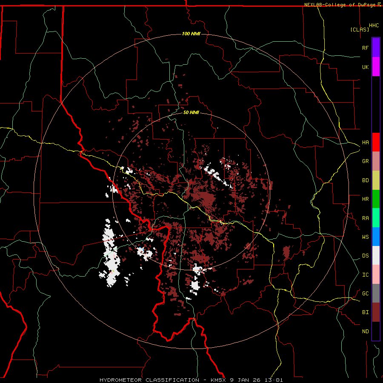Click the HHC product code text
The height and width of the screenshot is (383, 383).
pyautogui.click(x=374, y=26)
